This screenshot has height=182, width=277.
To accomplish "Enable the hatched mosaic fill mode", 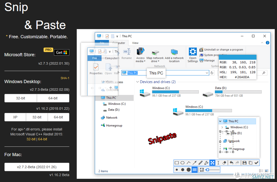I will click(x=194, y=170).
